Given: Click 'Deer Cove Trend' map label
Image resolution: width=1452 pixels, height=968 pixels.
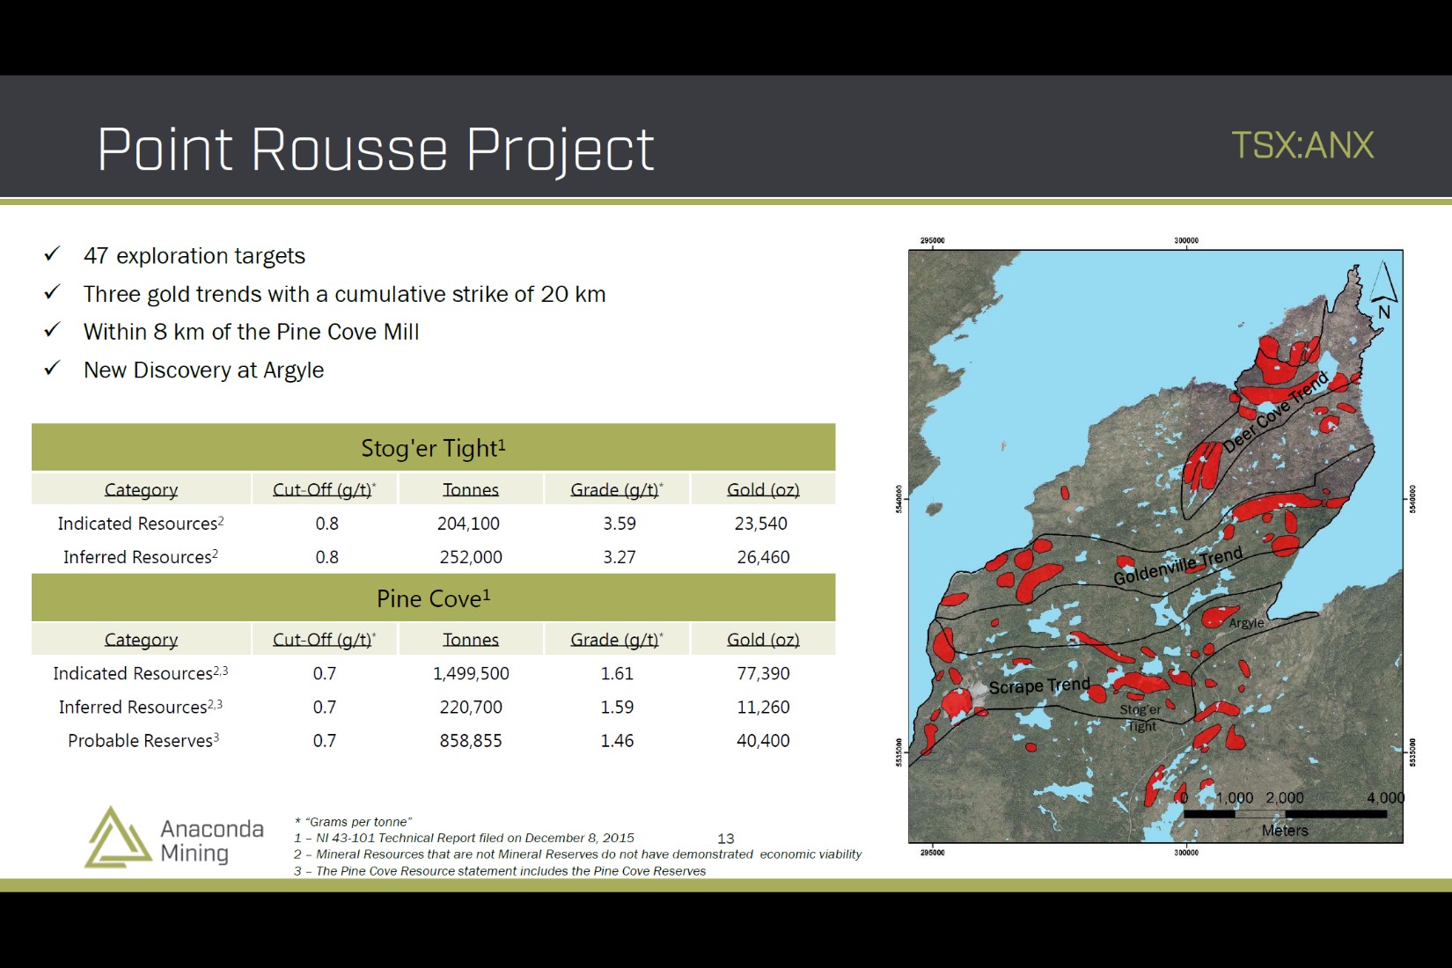Looking at the screenshot, I should [1275, 412].
